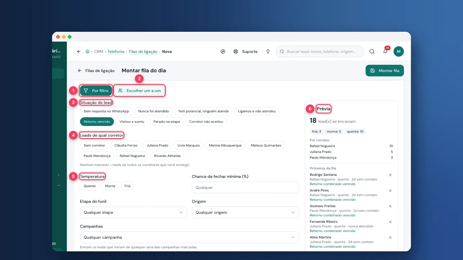Remove Gustavo Freitas from the queue
The height and width of the screenshot is (260, 463).
[x=390, y=206]
